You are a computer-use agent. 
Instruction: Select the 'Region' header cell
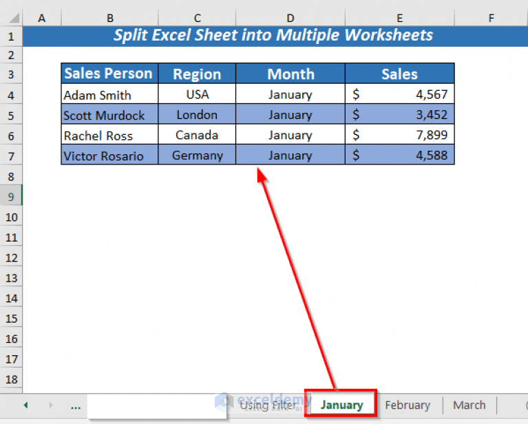click(197, 74)
